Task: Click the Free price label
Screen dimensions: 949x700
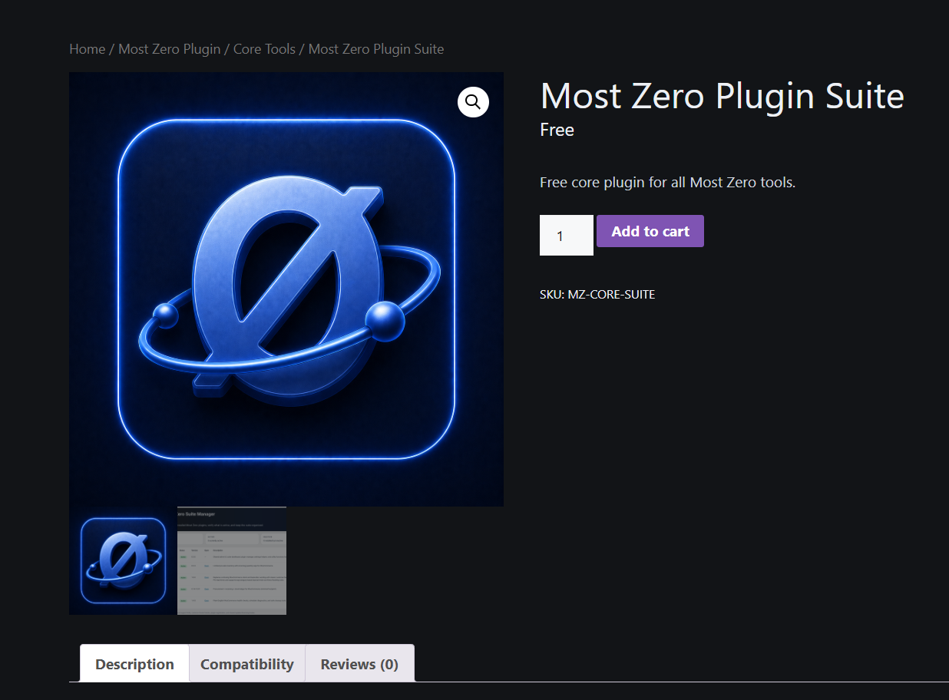Action: (x=557, y=130)
